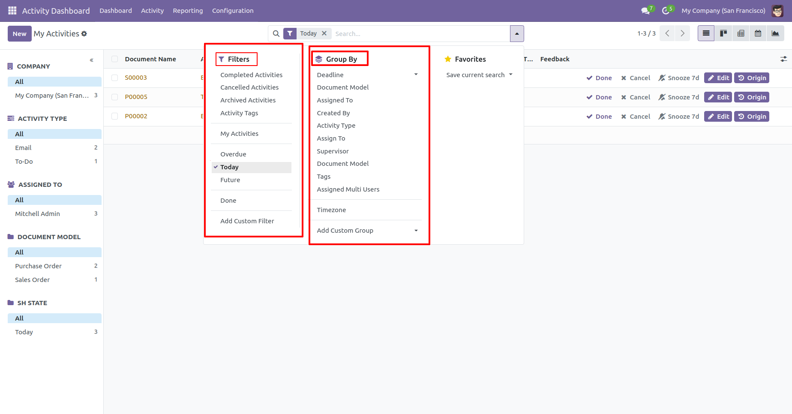Tick the select-all header checkbox
This screenshot has height=414, width=792.
click(x=114, y=59)
